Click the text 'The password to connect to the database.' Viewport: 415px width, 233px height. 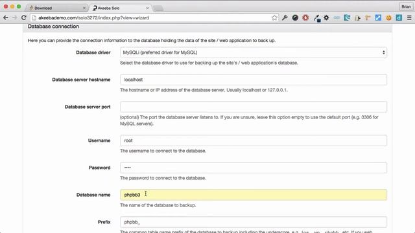click(163, 178)
